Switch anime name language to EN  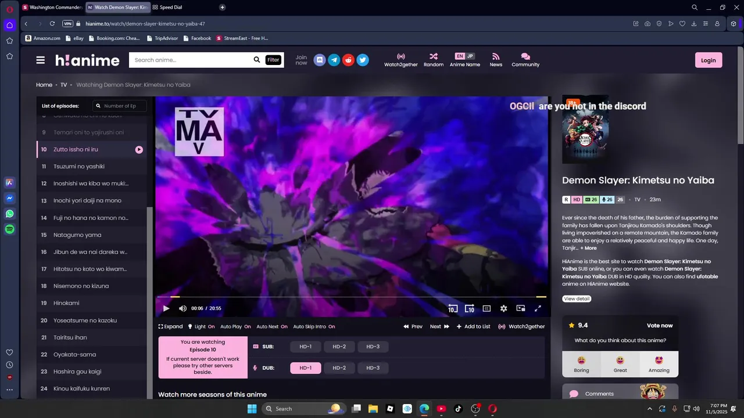pos(460,56)
